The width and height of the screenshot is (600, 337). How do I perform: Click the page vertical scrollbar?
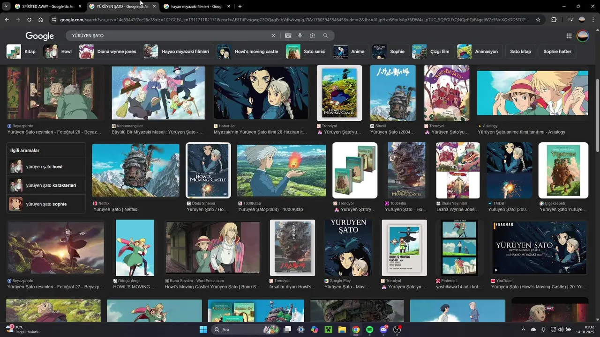click(597, 115)
